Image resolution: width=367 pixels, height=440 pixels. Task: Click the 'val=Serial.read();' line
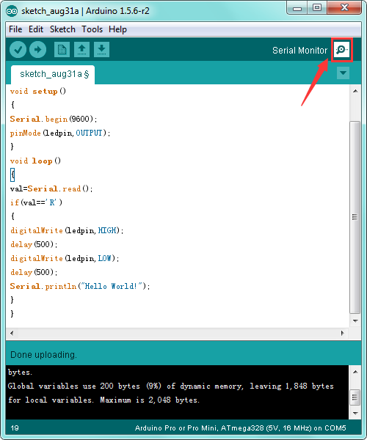tap(51, 188)
